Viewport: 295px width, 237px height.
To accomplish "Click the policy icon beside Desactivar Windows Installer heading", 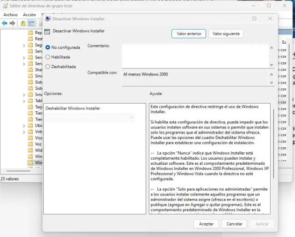I will [47, 31].
